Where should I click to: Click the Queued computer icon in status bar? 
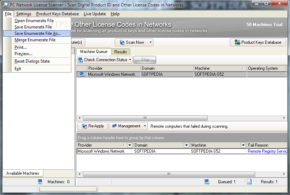(207, 181)
